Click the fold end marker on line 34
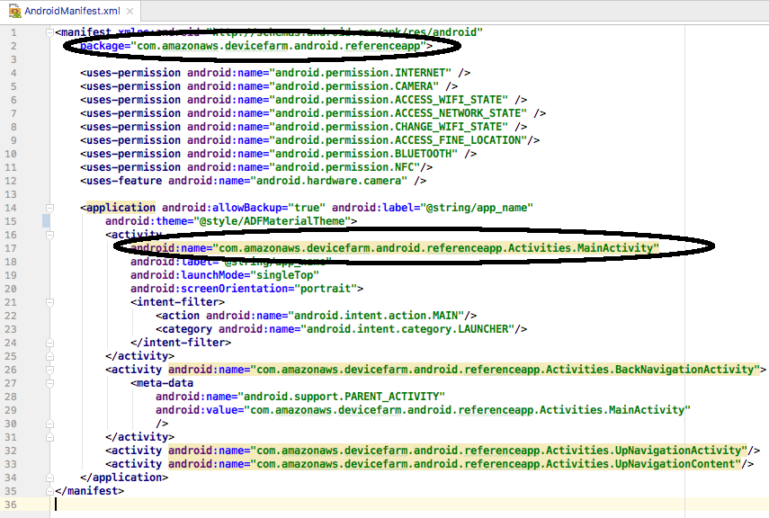The width and height of the screenshot is (769, 518). tap(49, 478)
